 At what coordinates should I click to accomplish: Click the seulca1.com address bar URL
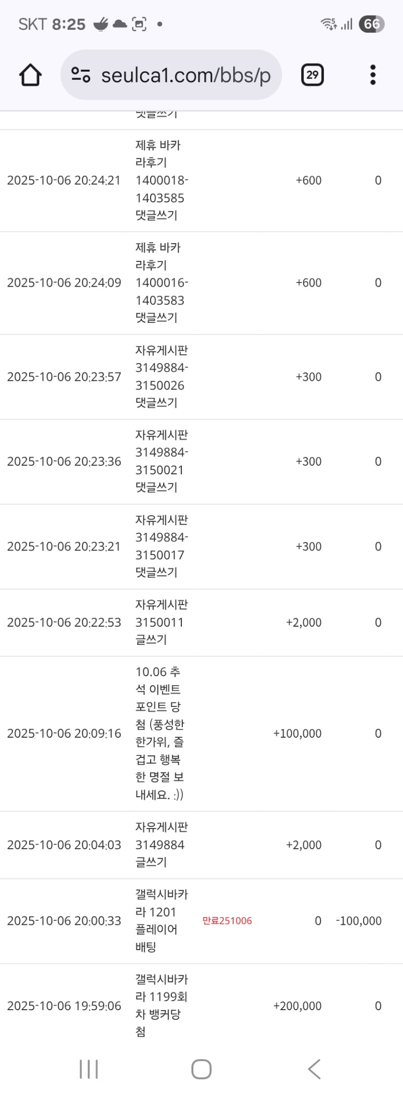tap(185, 75)
